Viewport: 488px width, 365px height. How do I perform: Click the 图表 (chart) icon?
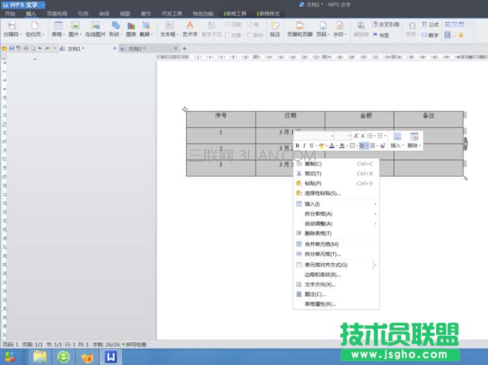click(131, 26)
